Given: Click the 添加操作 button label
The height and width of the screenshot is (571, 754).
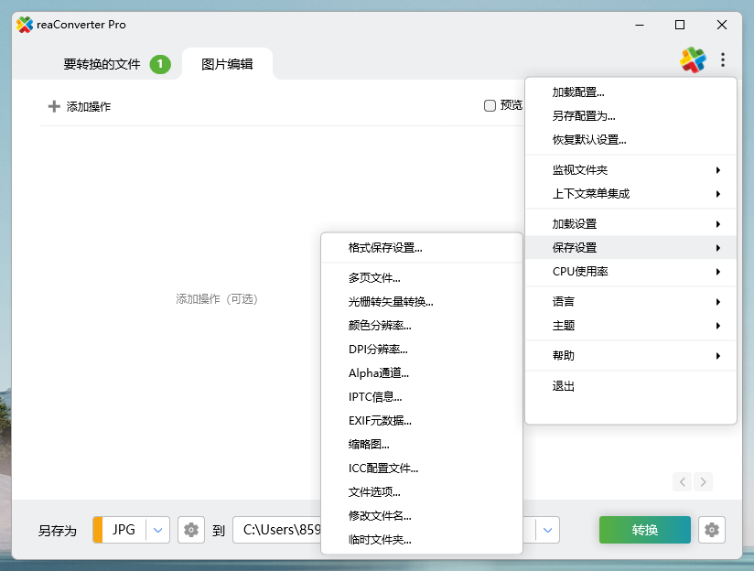Looking at the screenshot, I should pyautogui.click(x=89, y=106).
